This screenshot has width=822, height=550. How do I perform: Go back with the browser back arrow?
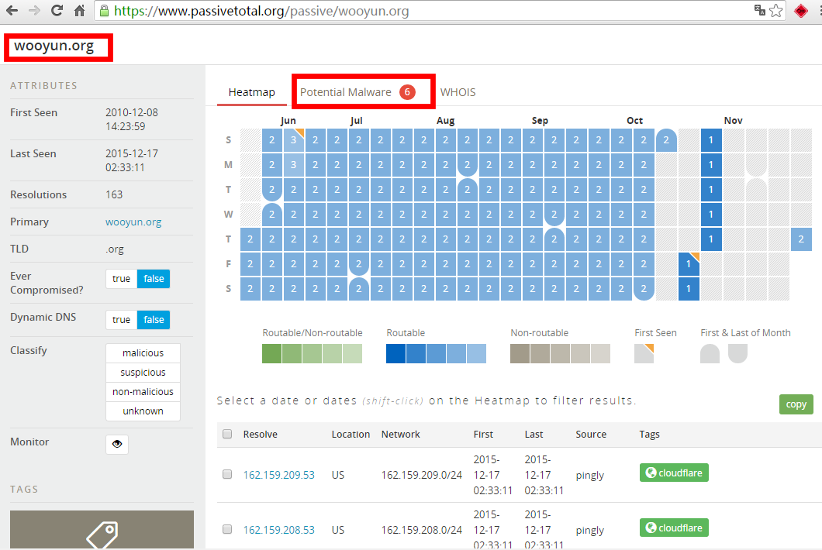[12, 11]
